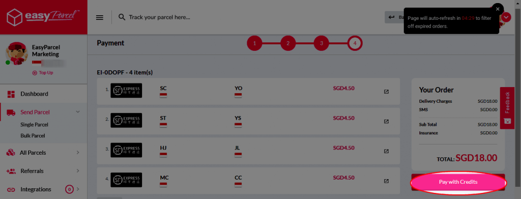Expand the Referrals submenu
This screenshot has height=199, width=521.
78,171
